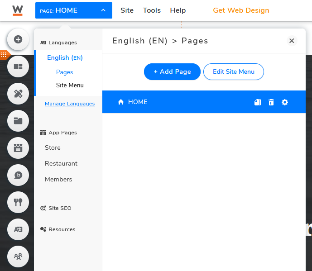Viewport: 312px width, 271px height.
Task: Follow the Manage Languages link
Action: pos(70,104)
